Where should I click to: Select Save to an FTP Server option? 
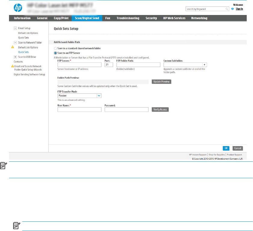(55, 53)
